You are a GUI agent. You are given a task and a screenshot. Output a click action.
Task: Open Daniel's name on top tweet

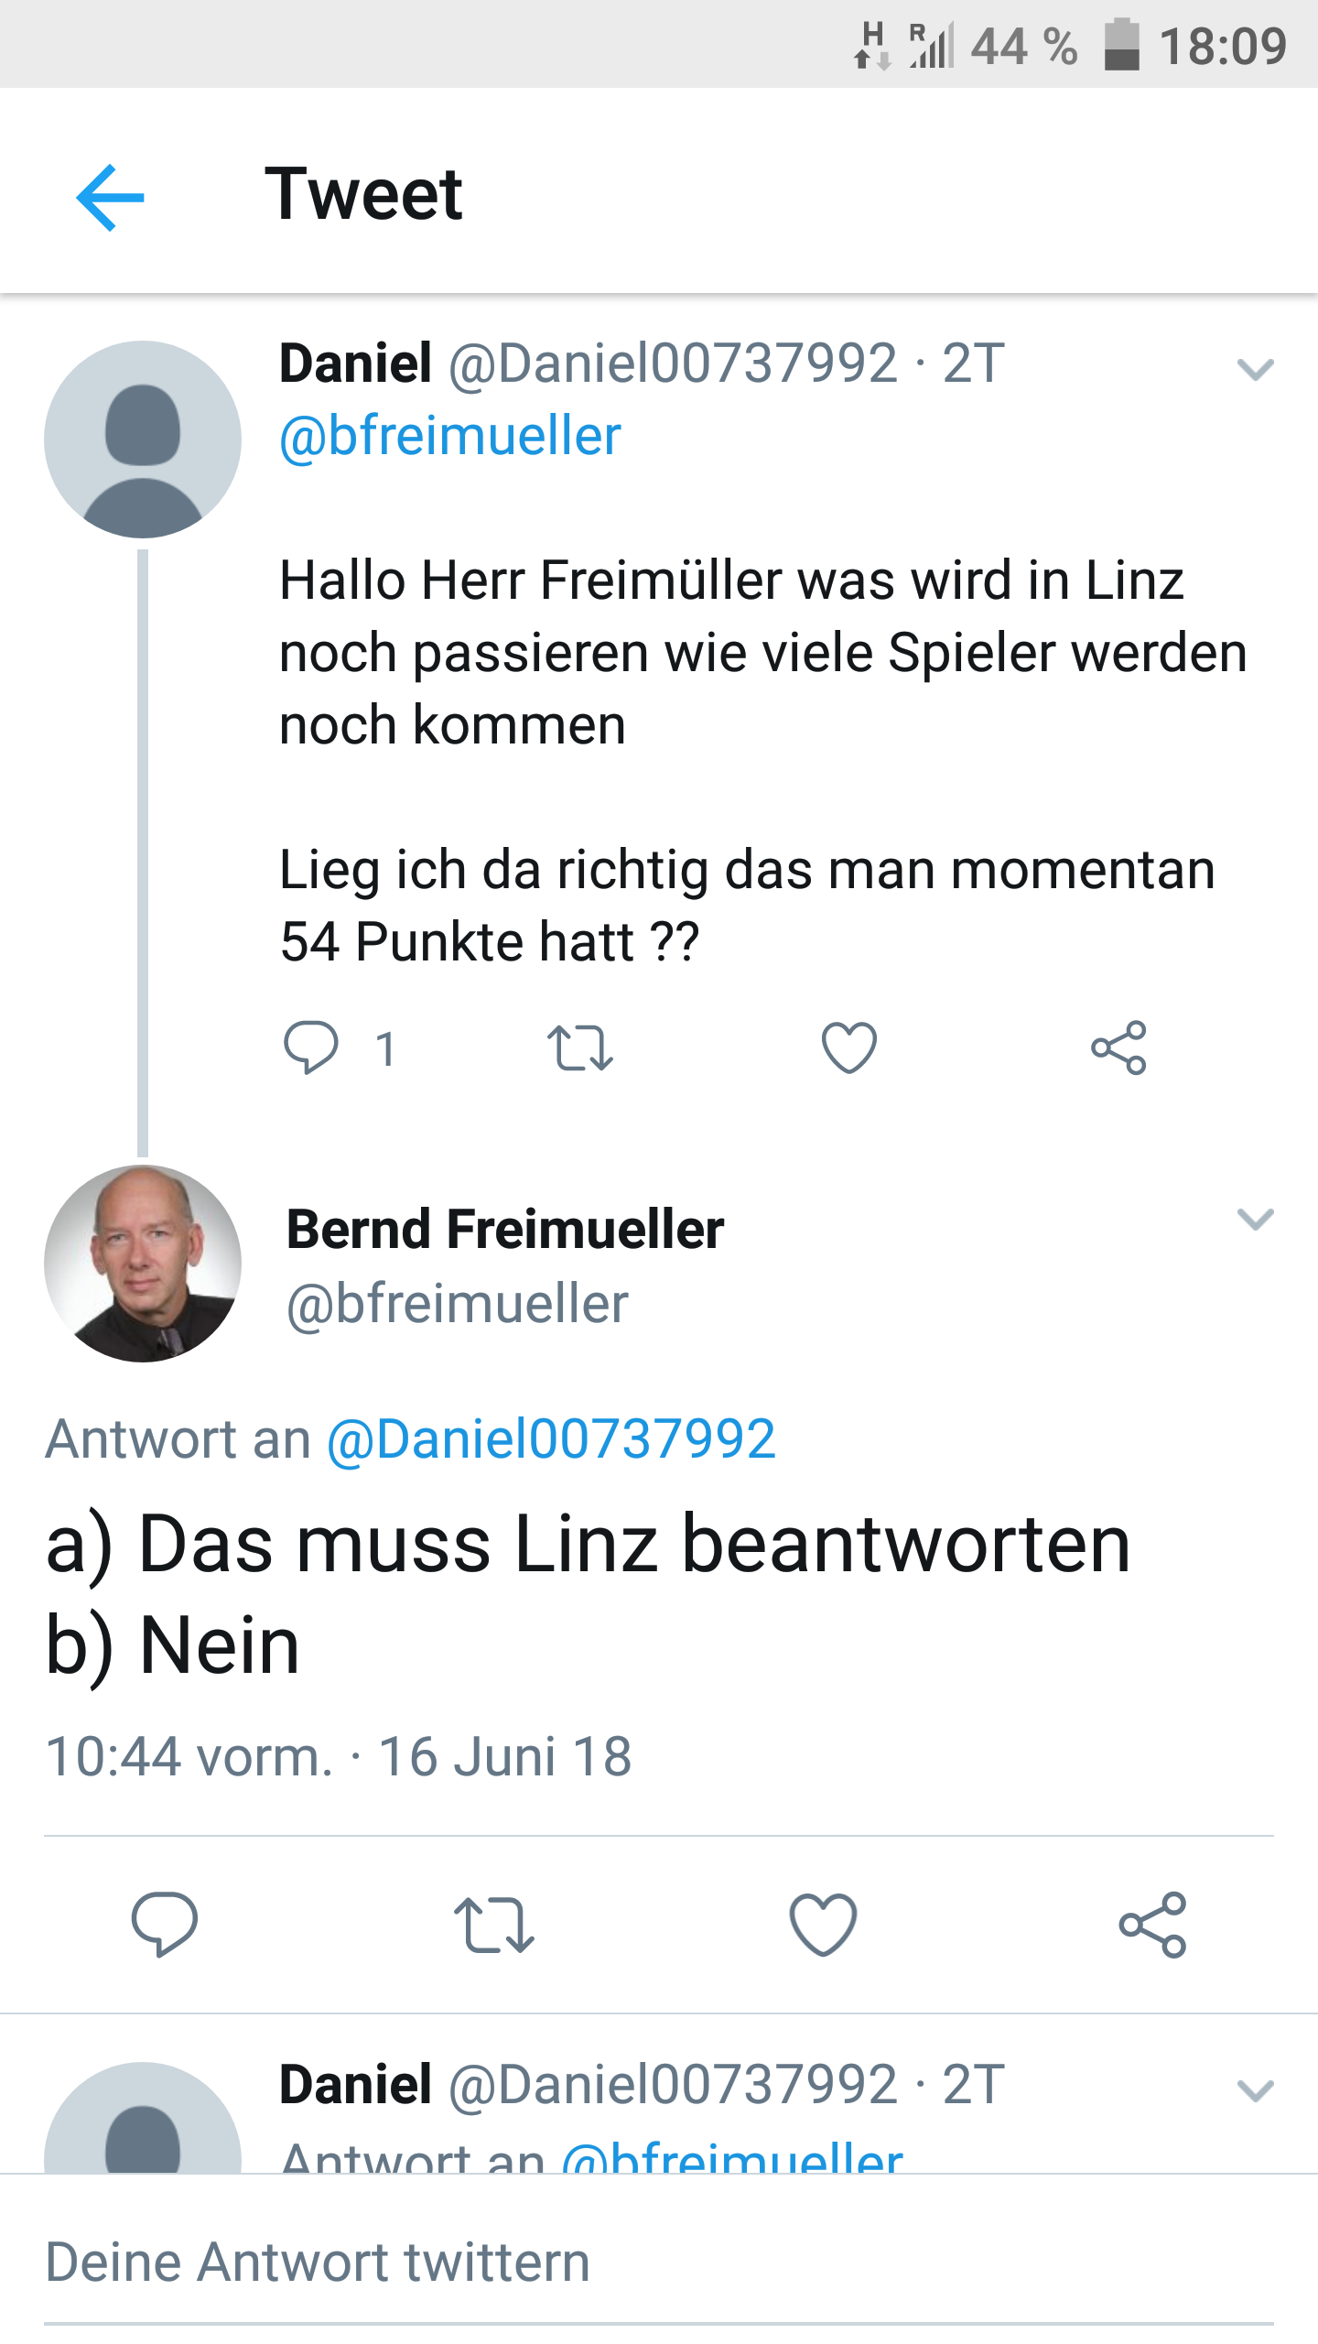click(x=355, y=364)
